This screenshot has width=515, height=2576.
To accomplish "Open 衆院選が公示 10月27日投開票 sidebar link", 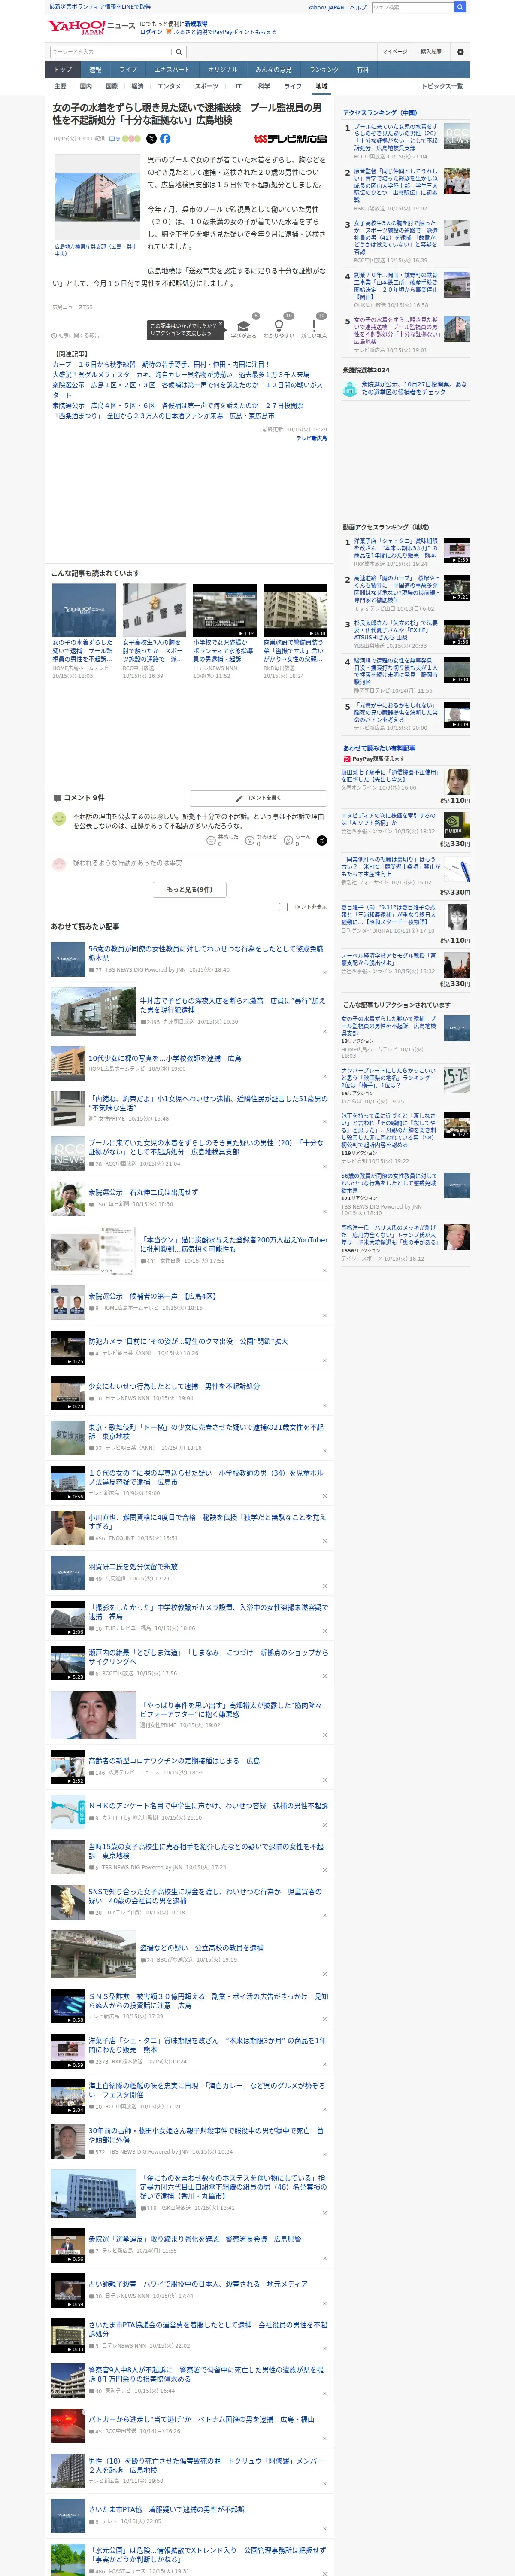I will coord(414,388).
